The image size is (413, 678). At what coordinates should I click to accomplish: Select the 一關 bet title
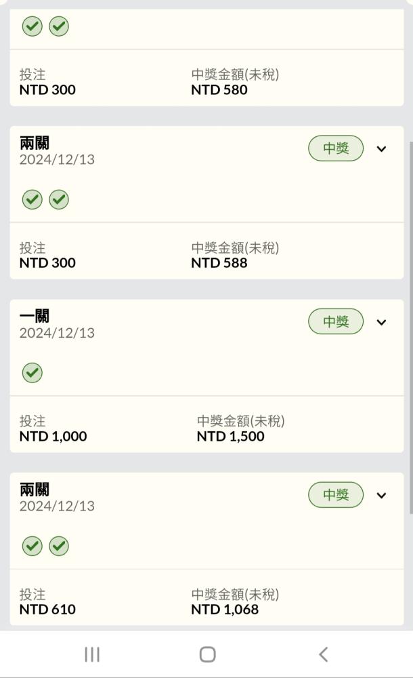(35, 316)
